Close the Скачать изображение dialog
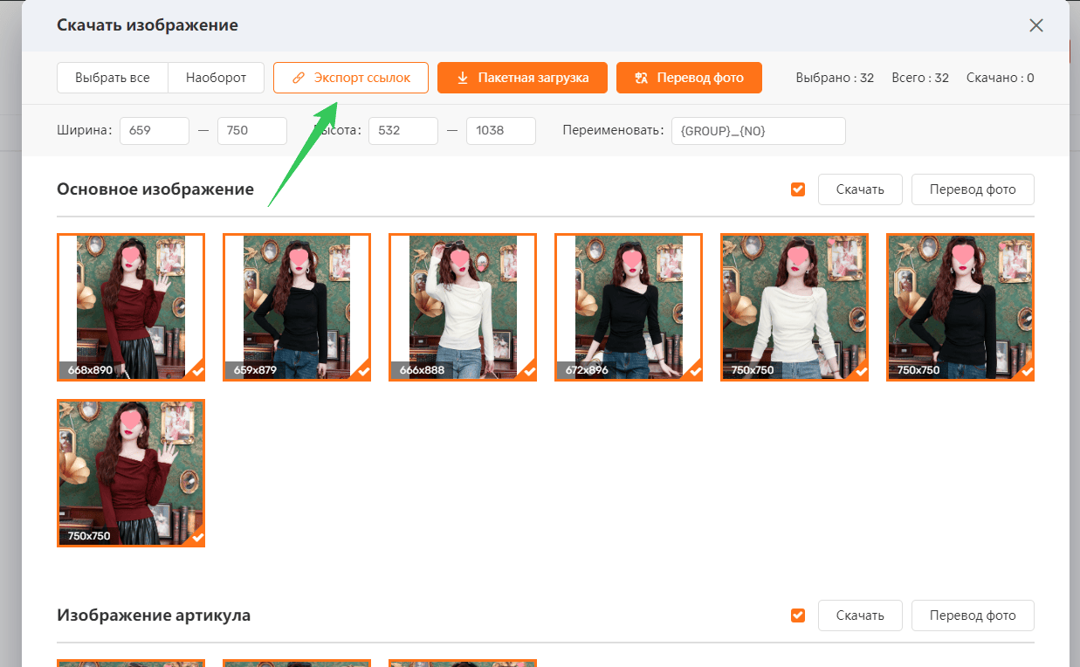Viewport: 1080px width, 667px height. [x=1036, y=25]
